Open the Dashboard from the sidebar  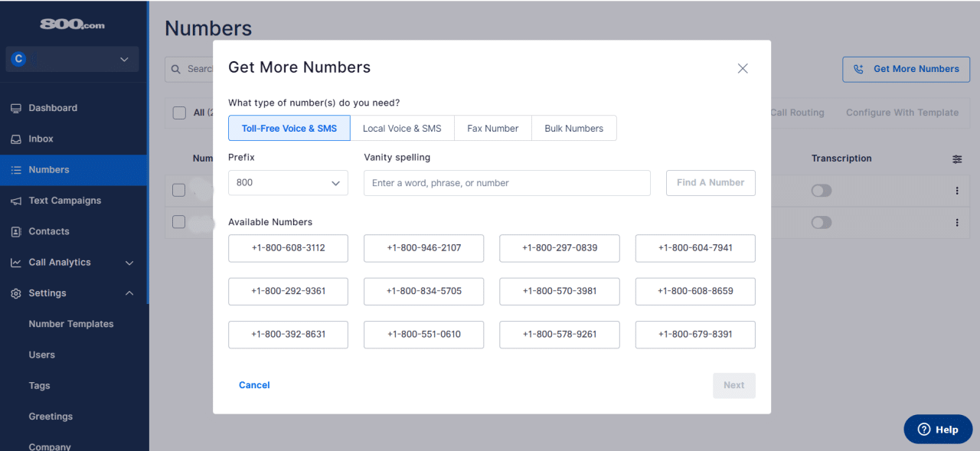(47, 108)
